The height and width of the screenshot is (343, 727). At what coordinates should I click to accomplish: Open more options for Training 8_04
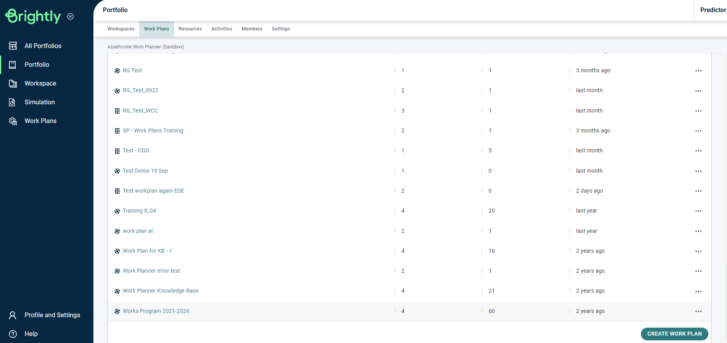click(x=698, y=211)
